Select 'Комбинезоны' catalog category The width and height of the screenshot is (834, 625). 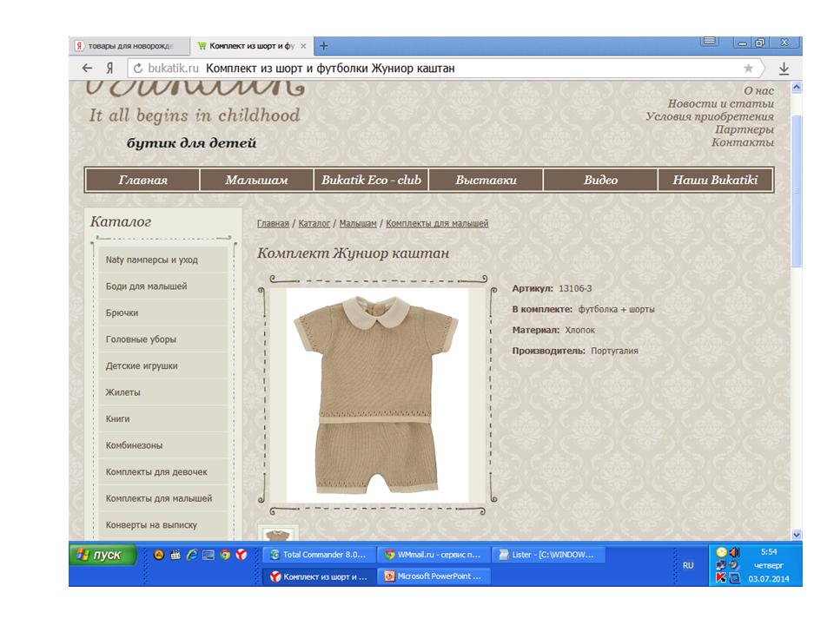pyautogui.click(x=162, y=445)
